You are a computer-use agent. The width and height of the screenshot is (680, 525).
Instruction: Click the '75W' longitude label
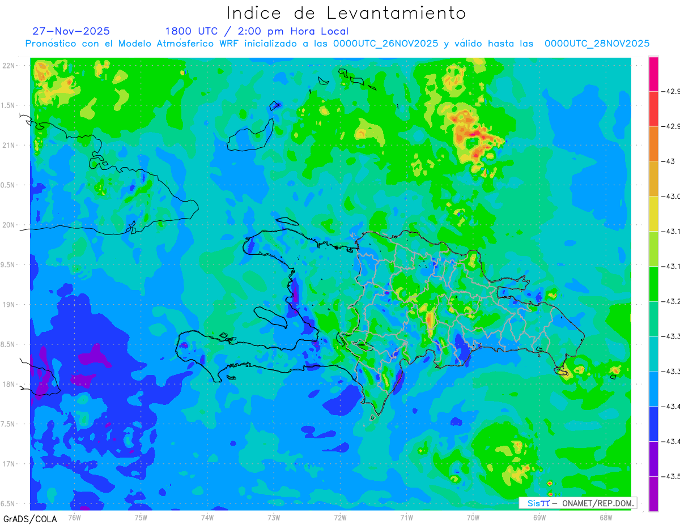[x=141, y=518]
